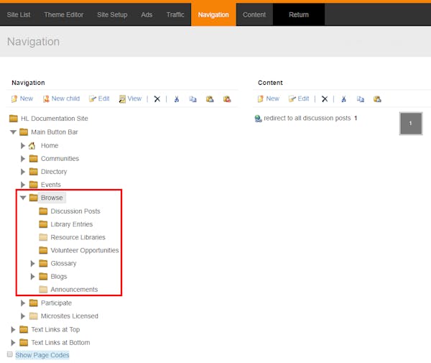This screenshot has width=431, height=363.
Task: Expand the Blogs tree node
Action: pyautogui.click(x=32, y=277)
